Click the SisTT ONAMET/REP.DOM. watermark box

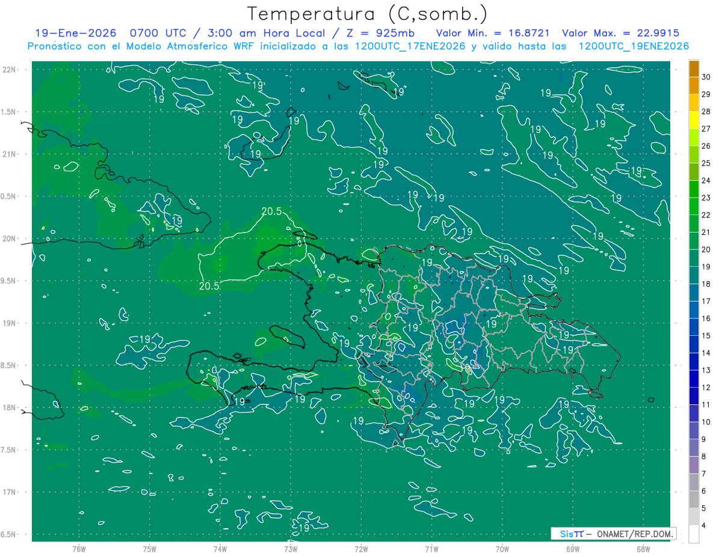pos(613,534)
